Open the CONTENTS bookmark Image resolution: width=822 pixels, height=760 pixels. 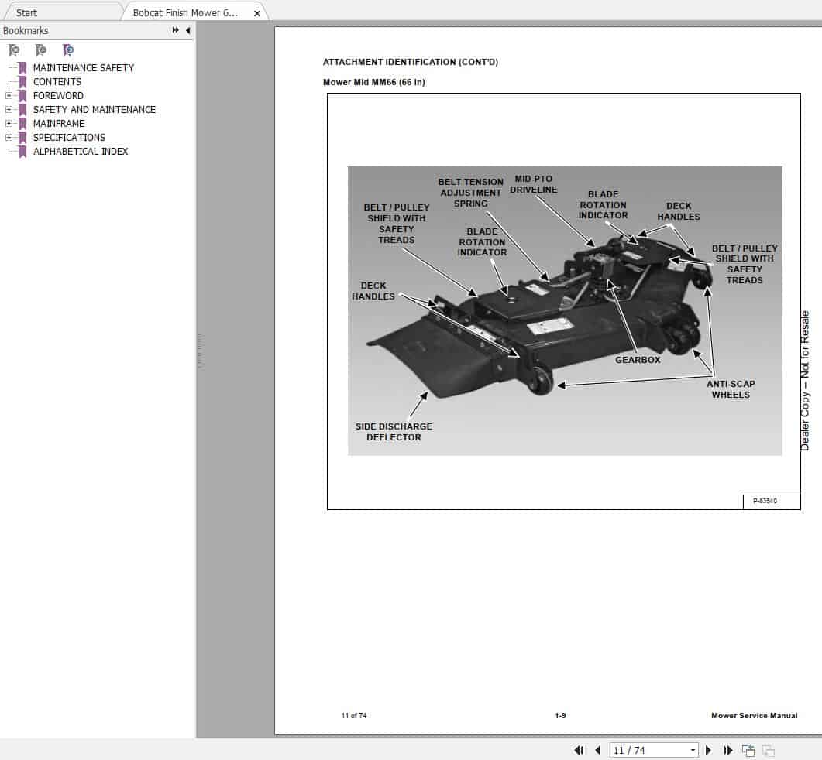(57, 81)
